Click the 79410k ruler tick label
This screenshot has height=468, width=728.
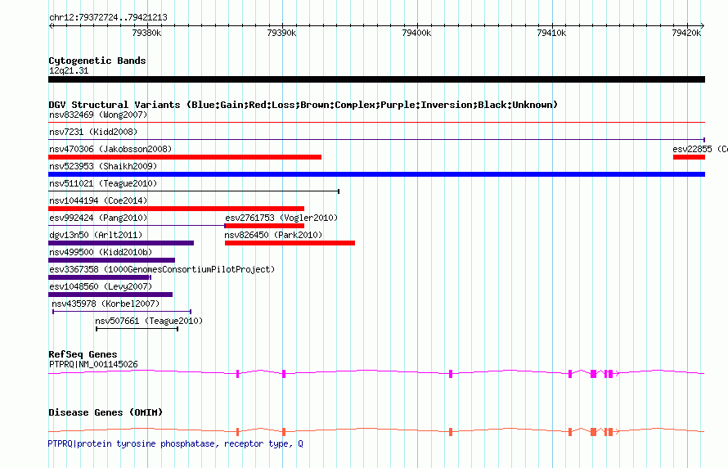[551, 33]
